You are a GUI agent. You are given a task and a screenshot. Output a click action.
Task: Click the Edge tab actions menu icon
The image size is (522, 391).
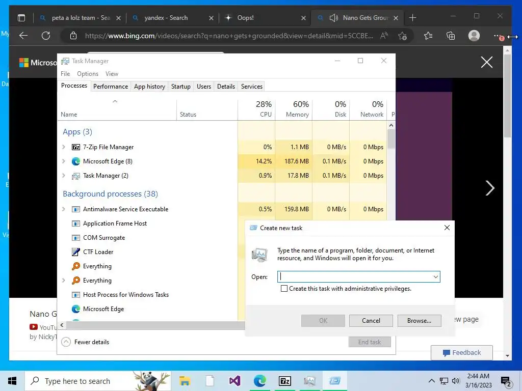(21, 18)
